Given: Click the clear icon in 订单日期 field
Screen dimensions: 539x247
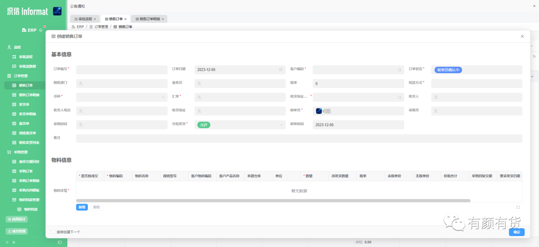Looking at the screenshot, I should (x=280, y=70).
